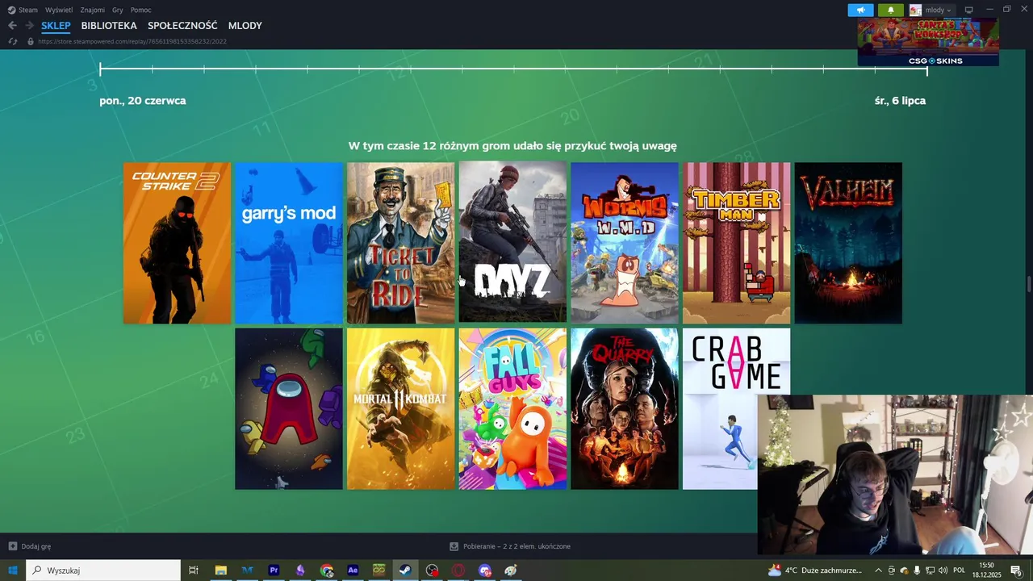Switch the POL keyboard language indicator

pyautogui.click(x=960, y=571)
